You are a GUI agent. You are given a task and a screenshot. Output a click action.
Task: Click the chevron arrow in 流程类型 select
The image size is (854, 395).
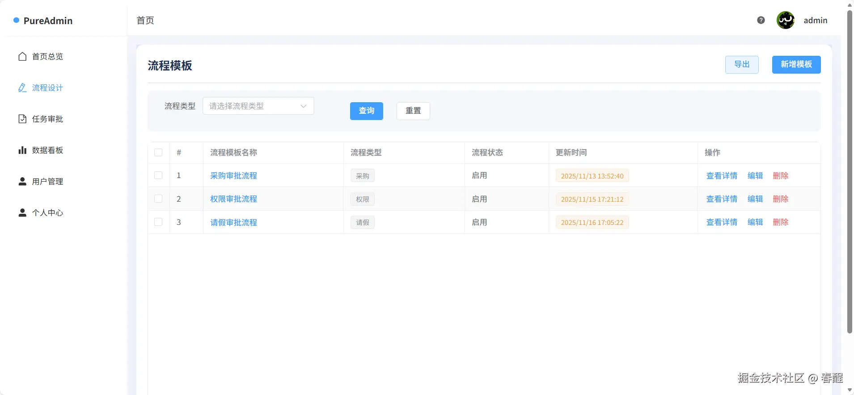(x=304, y=106)
